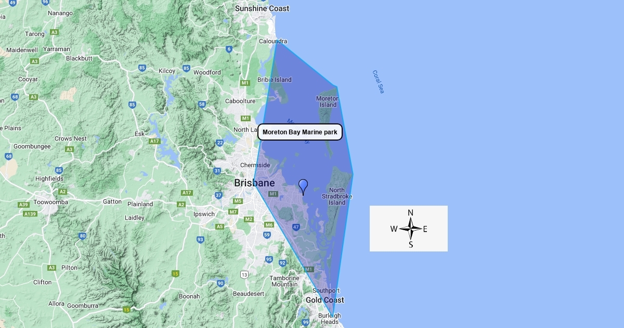Image resolution: width=624 pixels, height=328 pixels.
Task: Click the Boonah label
Action: tap(189, 296)
